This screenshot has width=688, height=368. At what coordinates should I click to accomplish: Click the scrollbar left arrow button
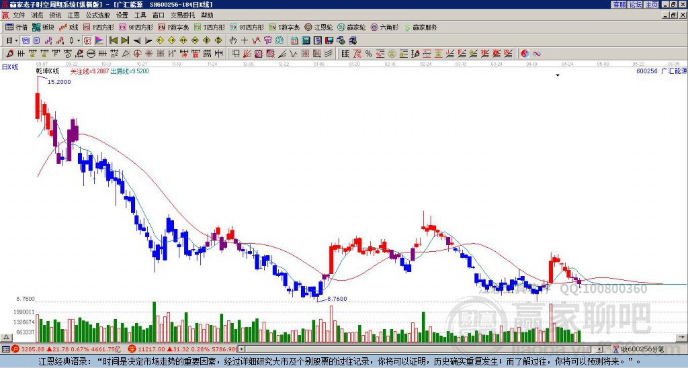(x=242, y=349)
